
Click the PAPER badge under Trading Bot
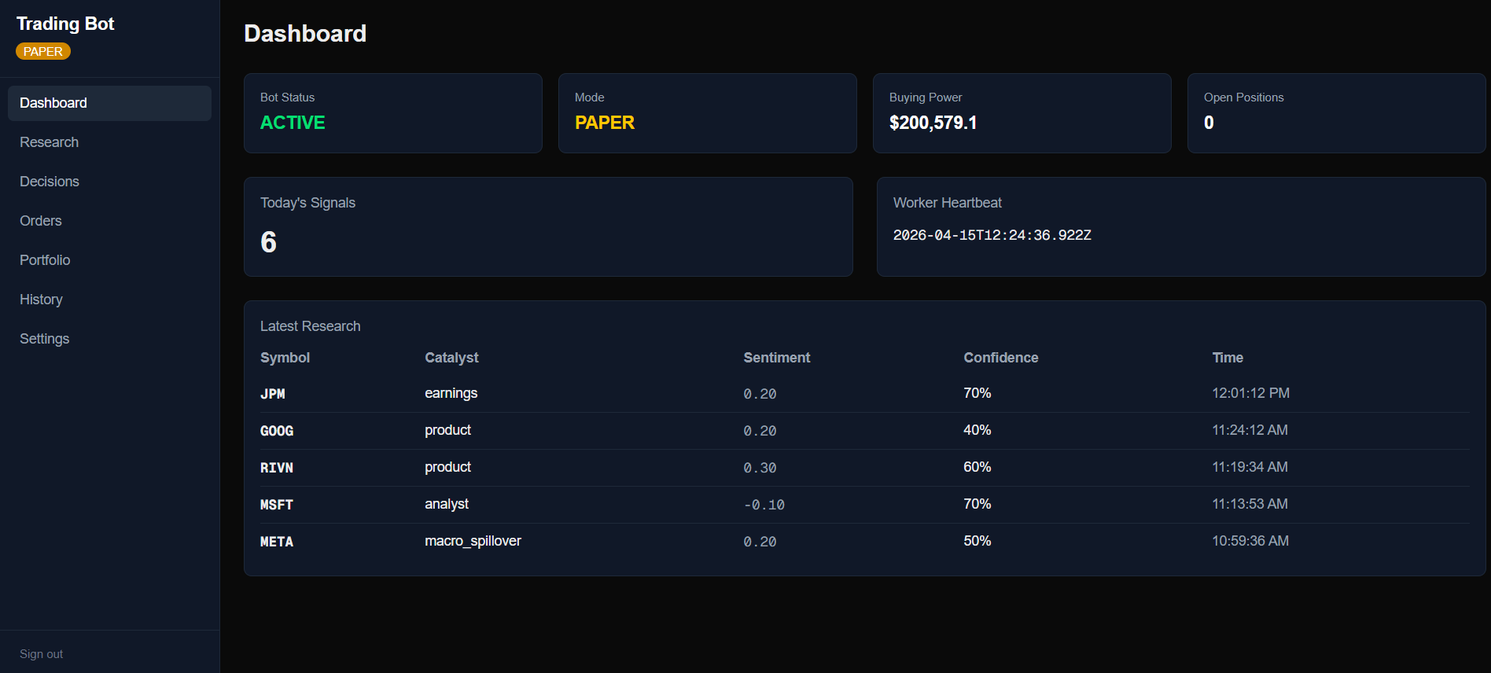point(43,51)
